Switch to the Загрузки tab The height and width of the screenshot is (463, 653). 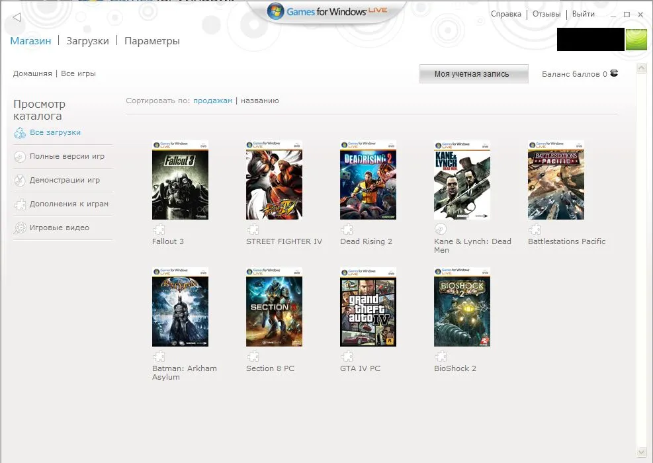[87, 41]
